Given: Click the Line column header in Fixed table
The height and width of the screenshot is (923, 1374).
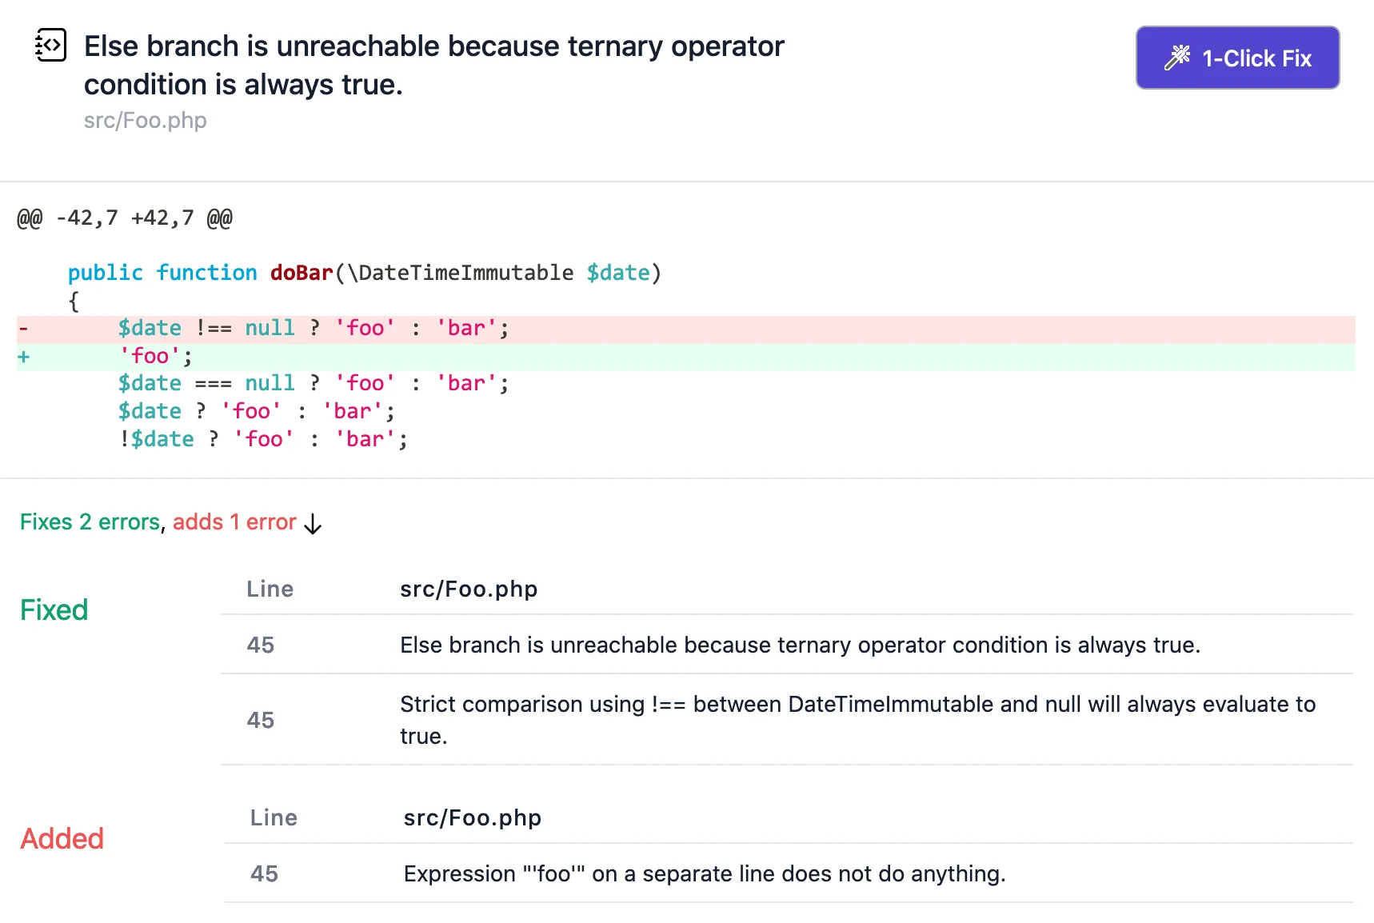Looking at the screenshot, I should click(x=270, y=589).
